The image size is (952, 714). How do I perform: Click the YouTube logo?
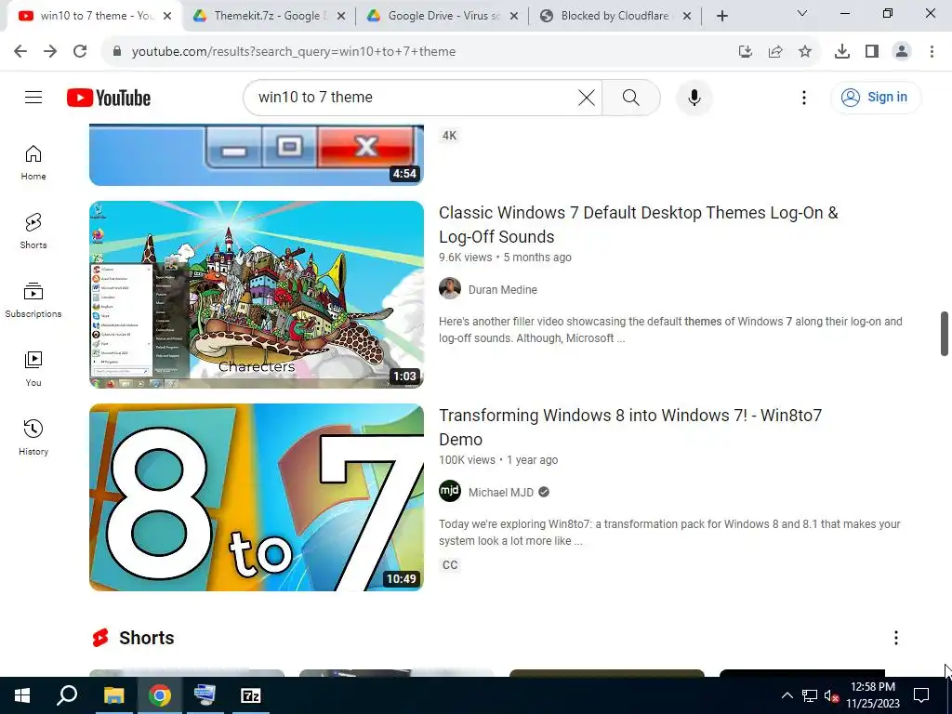(109, 98)
